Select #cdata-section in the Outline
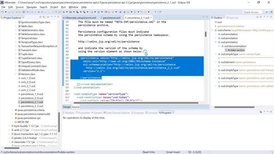Image resolution: width=274 pixels, height=154 pixels. (236, 50)
